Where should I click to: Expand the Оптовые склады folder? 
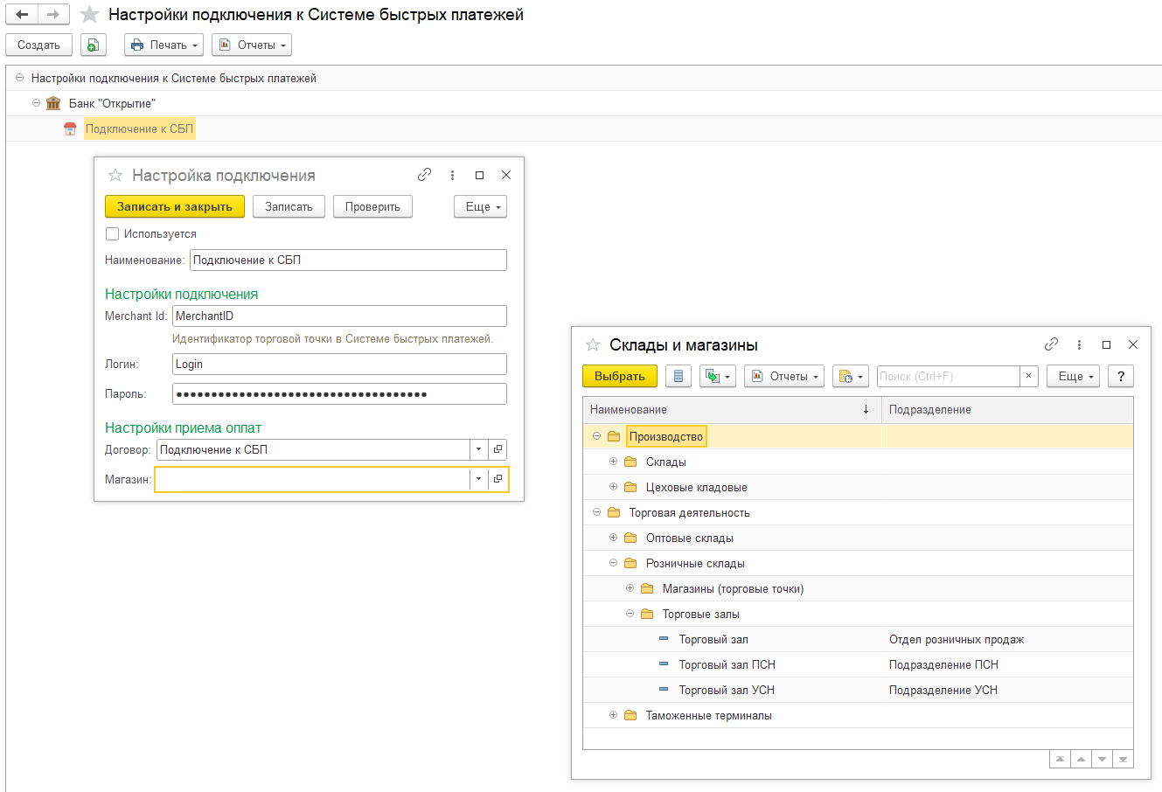613,538
